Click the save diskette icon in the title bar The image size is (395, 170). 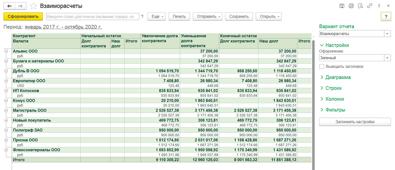pyautogui.click(x=341, y=6)
